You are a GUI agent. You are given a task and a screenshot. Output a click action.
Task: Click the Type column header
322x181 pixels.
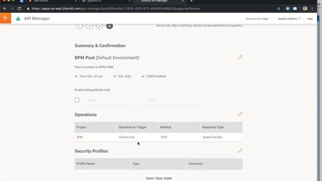(x=158, y=164)
